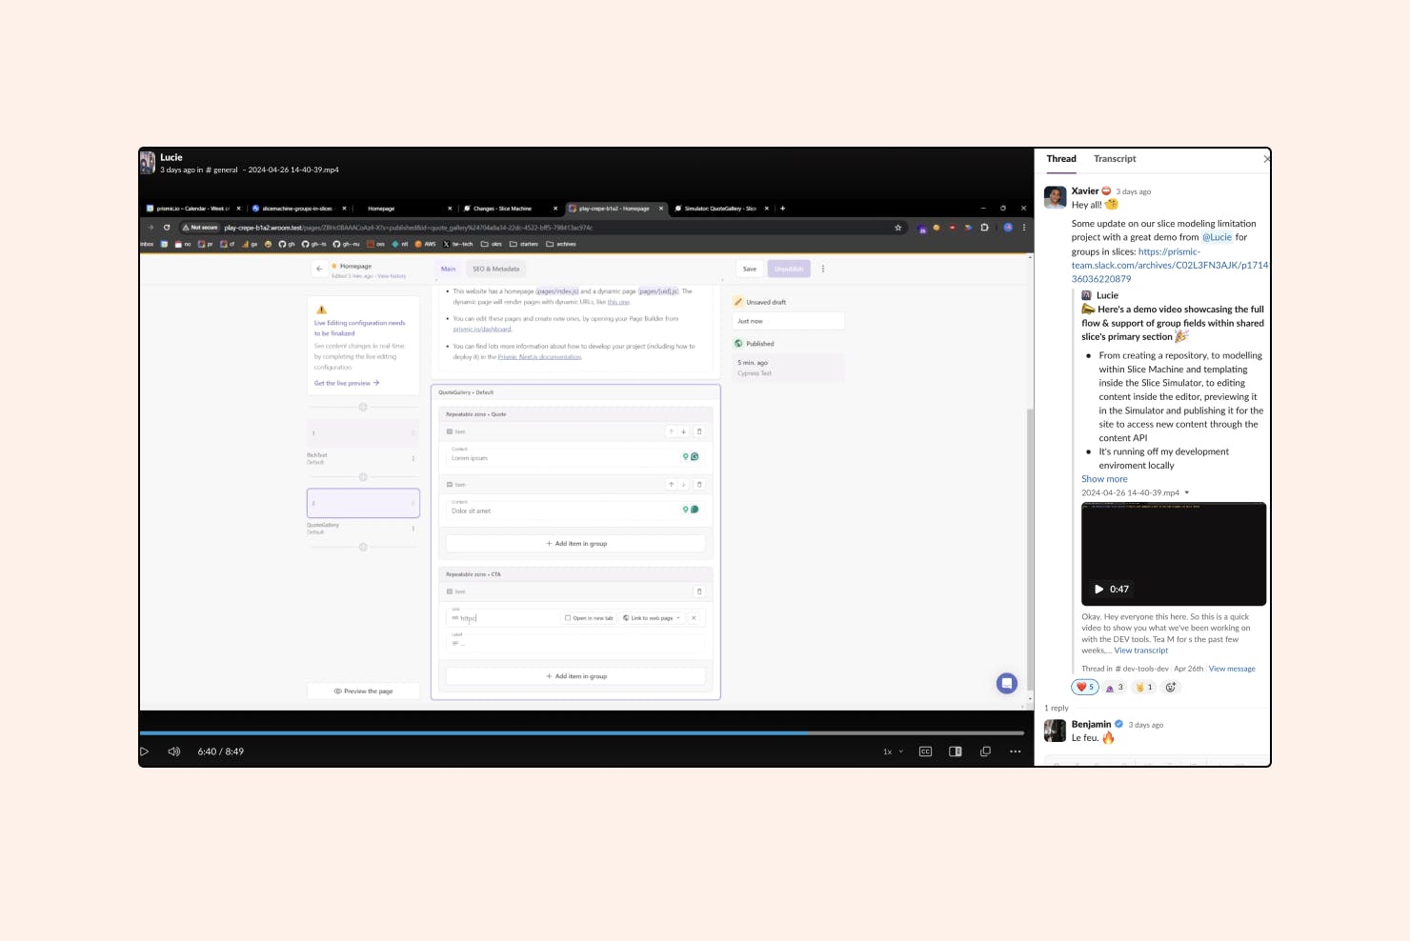Screen dimensions: 1410x941
Task: Open the 'Link to web page' dropdown
Action: tap(652, 618)
